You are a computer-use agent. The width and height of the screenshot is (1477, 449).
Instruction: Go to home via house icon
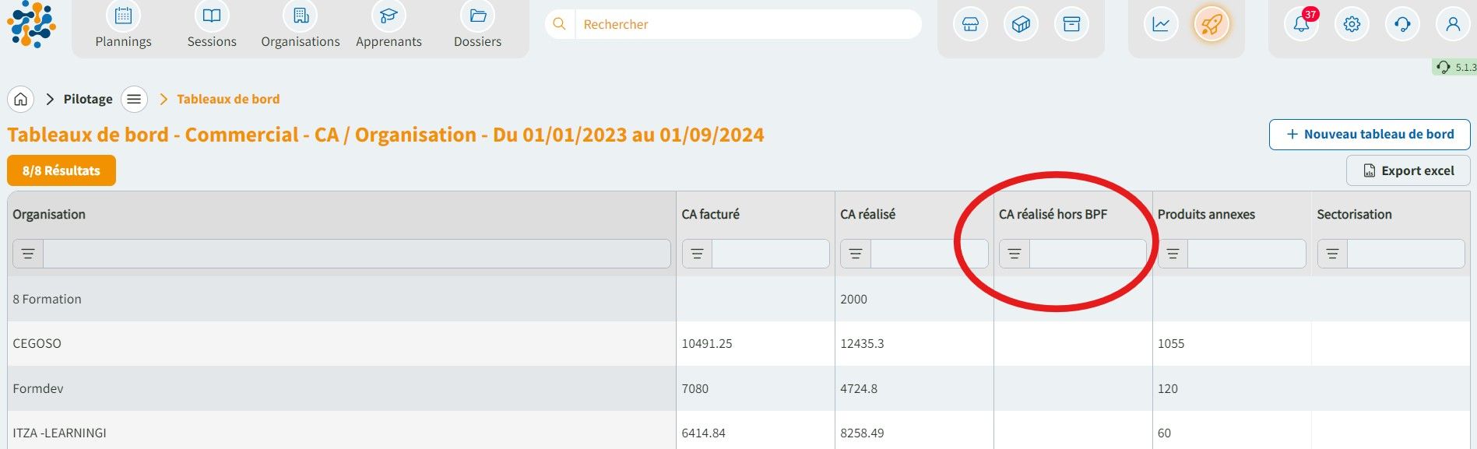[21, 100]
